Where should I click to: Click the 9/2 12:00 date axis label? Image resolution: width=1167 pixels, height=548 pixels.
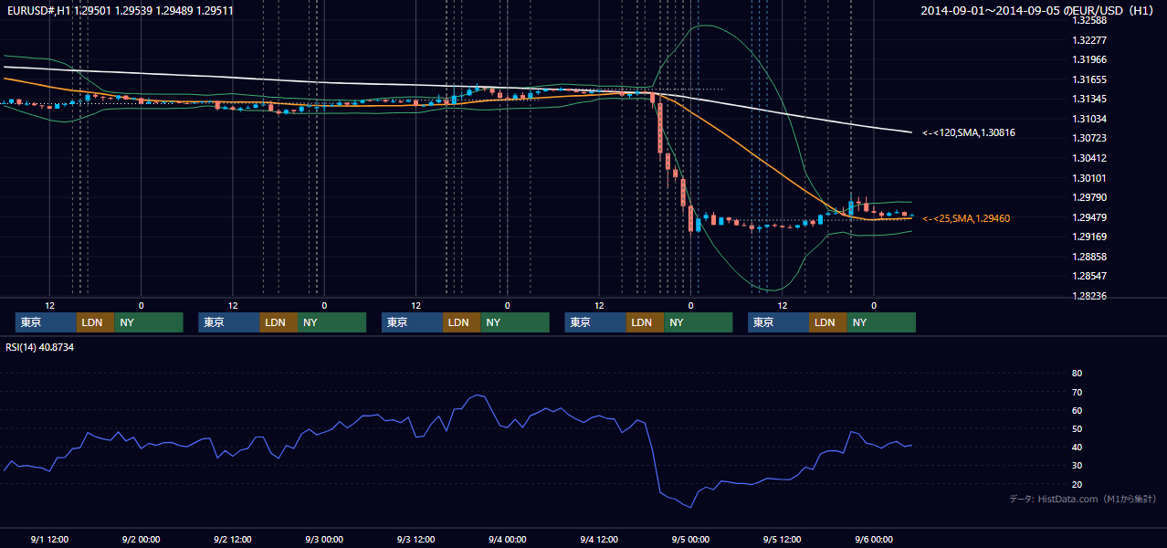coord(233,540)
